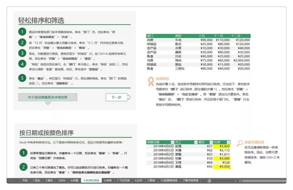This screenshot has width=293, height=190.
Task: Select the 2018年4月6日 date cell
Action: [160, 146]
